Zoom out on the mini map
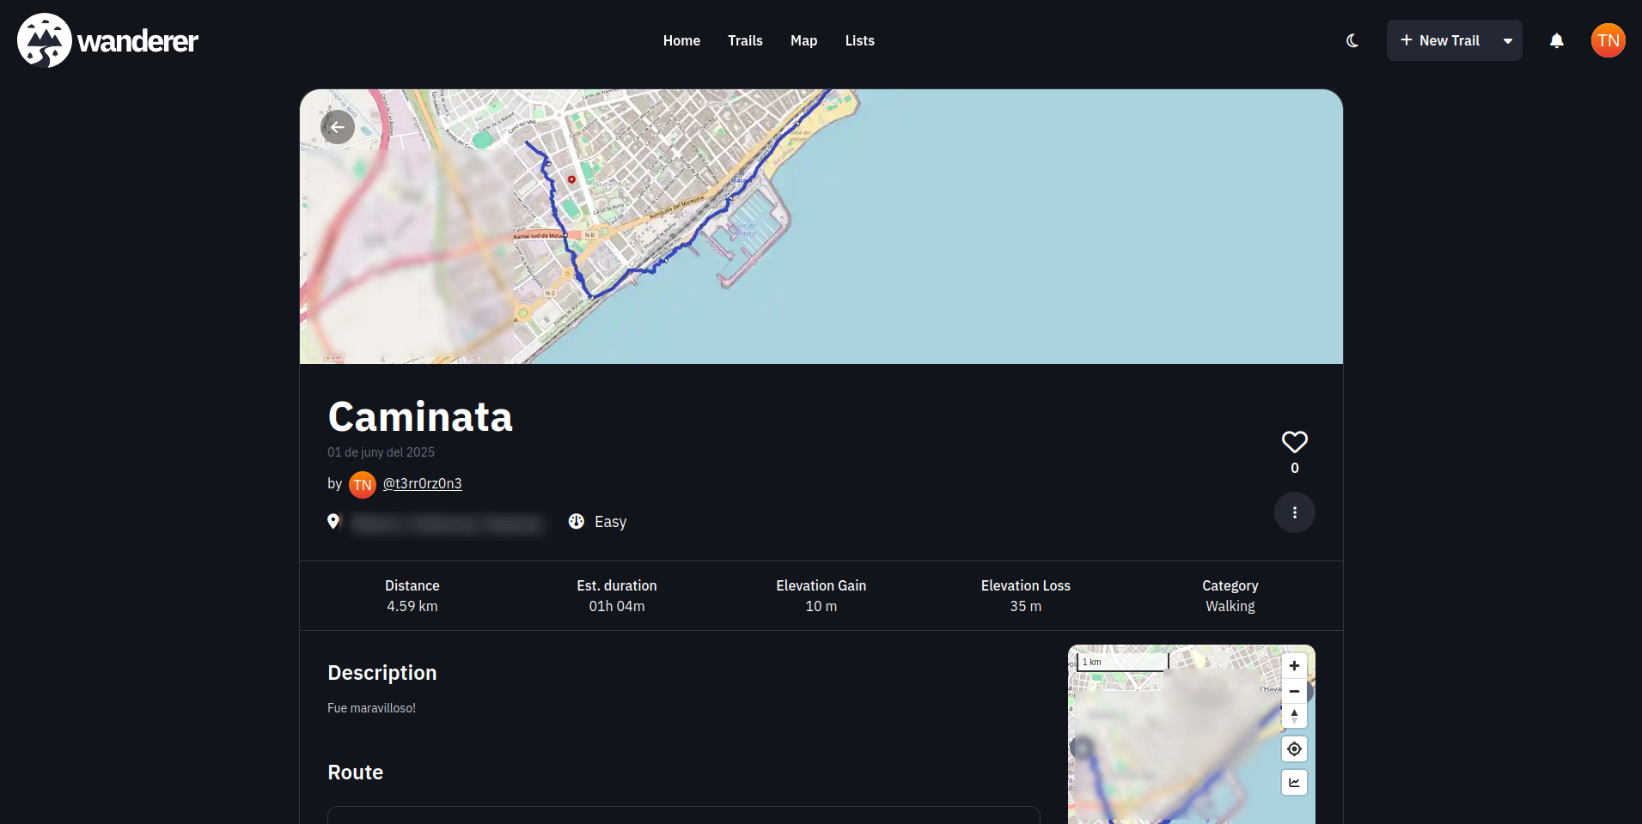The image size is (1642, 824). [x=1294, y=691]
